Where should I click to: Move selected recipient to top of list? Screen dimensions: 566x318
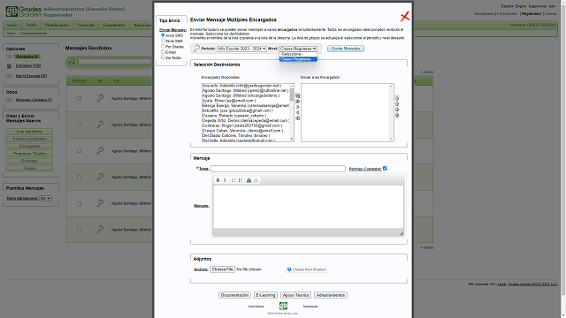pyautogui.click(x=397, y=98)
